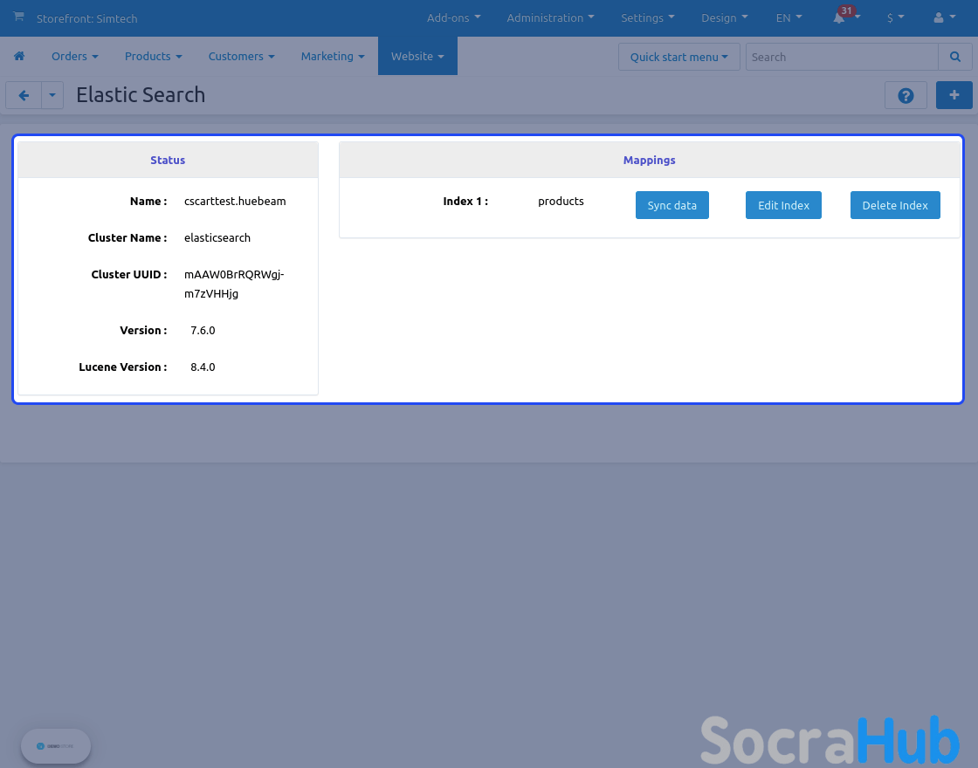
Task: Expand the EN language selector
Action: point(789,17)
